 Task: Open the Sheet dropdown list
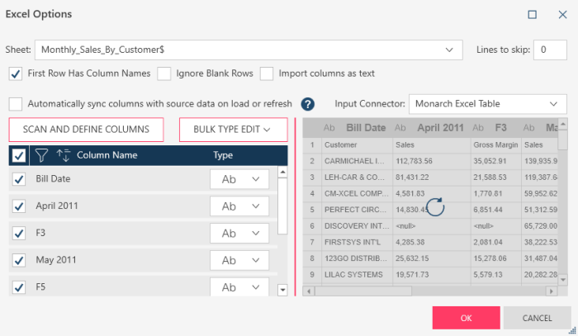[448, 50]
